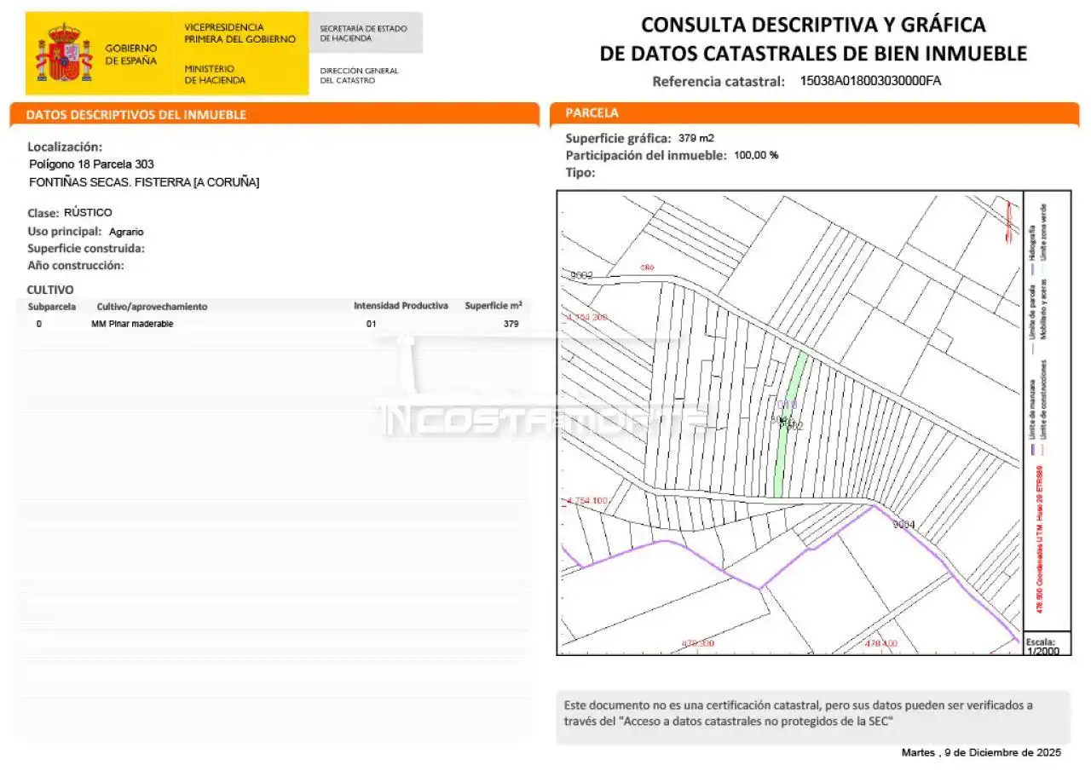Select the "100,00 %" participation value
This screenshot has width=1091, height=771.
(x=756, y=155)
